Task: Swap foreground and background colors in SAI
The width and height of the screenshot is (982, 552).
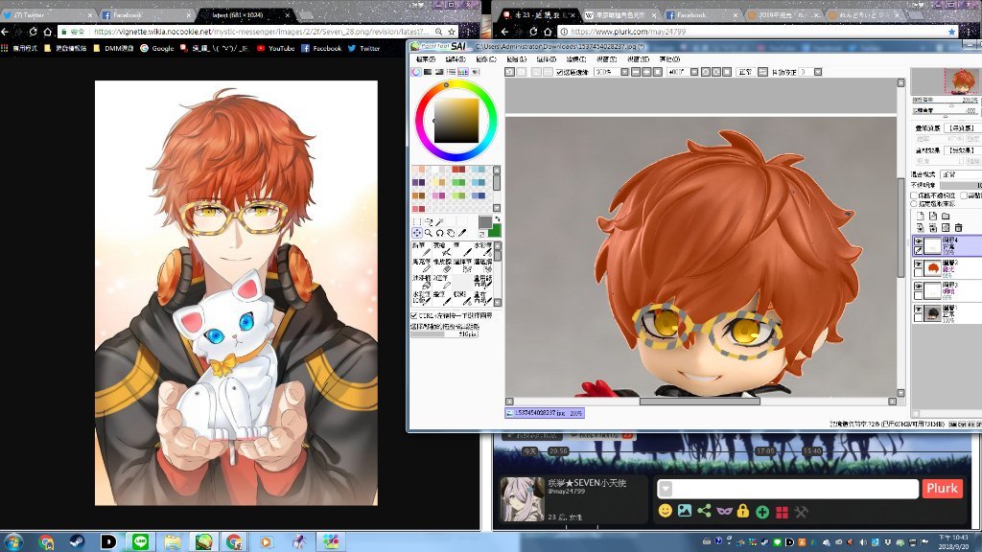Action: point(498,218)
